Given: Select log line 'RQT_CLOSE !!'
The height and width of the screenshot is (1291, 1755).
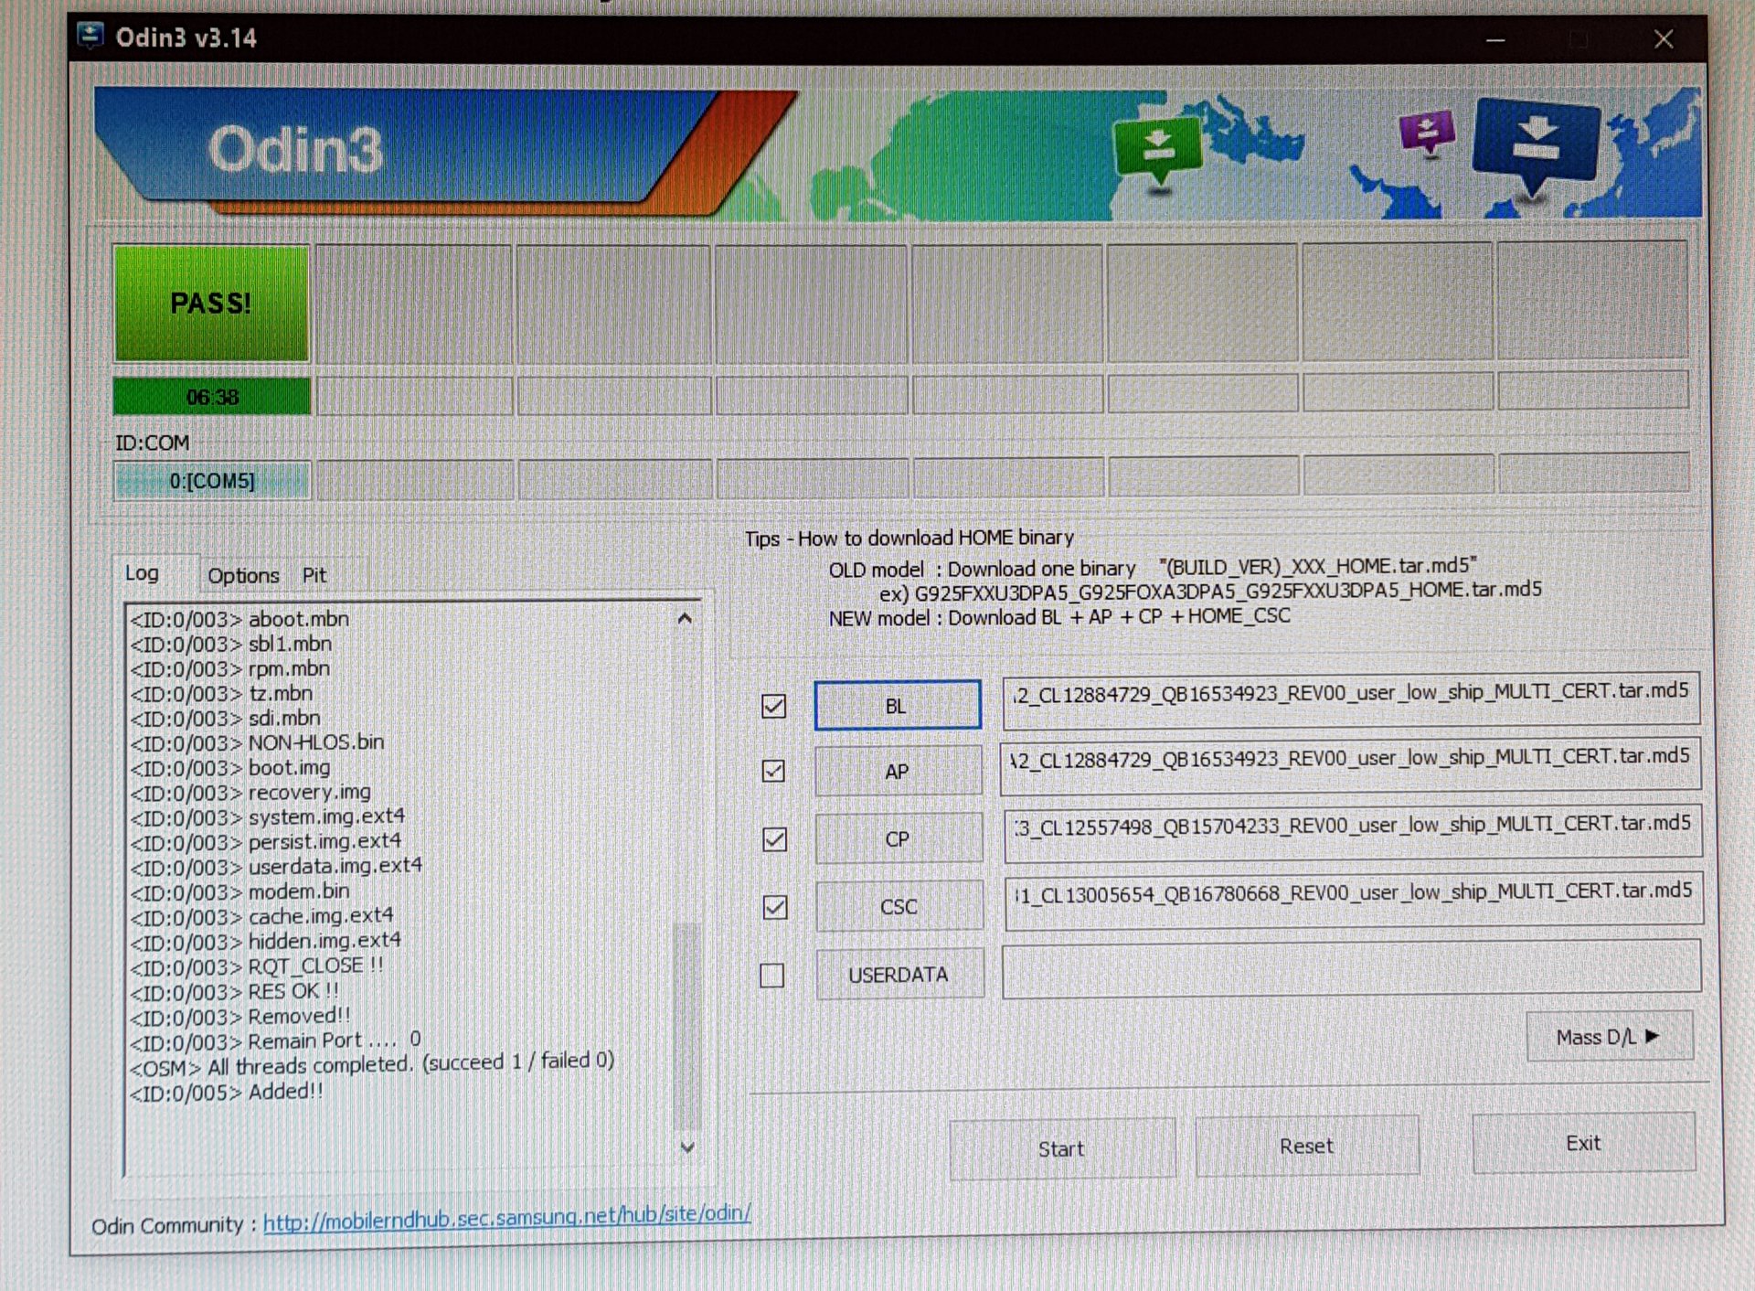Looking at the screenshot, I should (256, 966).
